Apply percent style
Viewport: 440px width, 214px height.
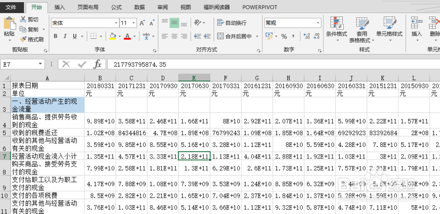pos(284,36)
